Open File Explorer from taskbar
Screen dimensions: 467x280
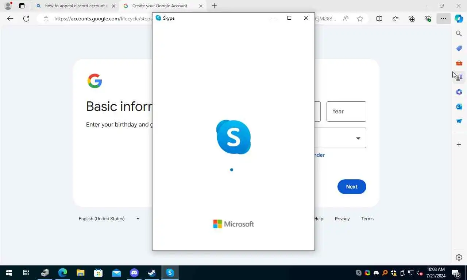pos(81,273)
